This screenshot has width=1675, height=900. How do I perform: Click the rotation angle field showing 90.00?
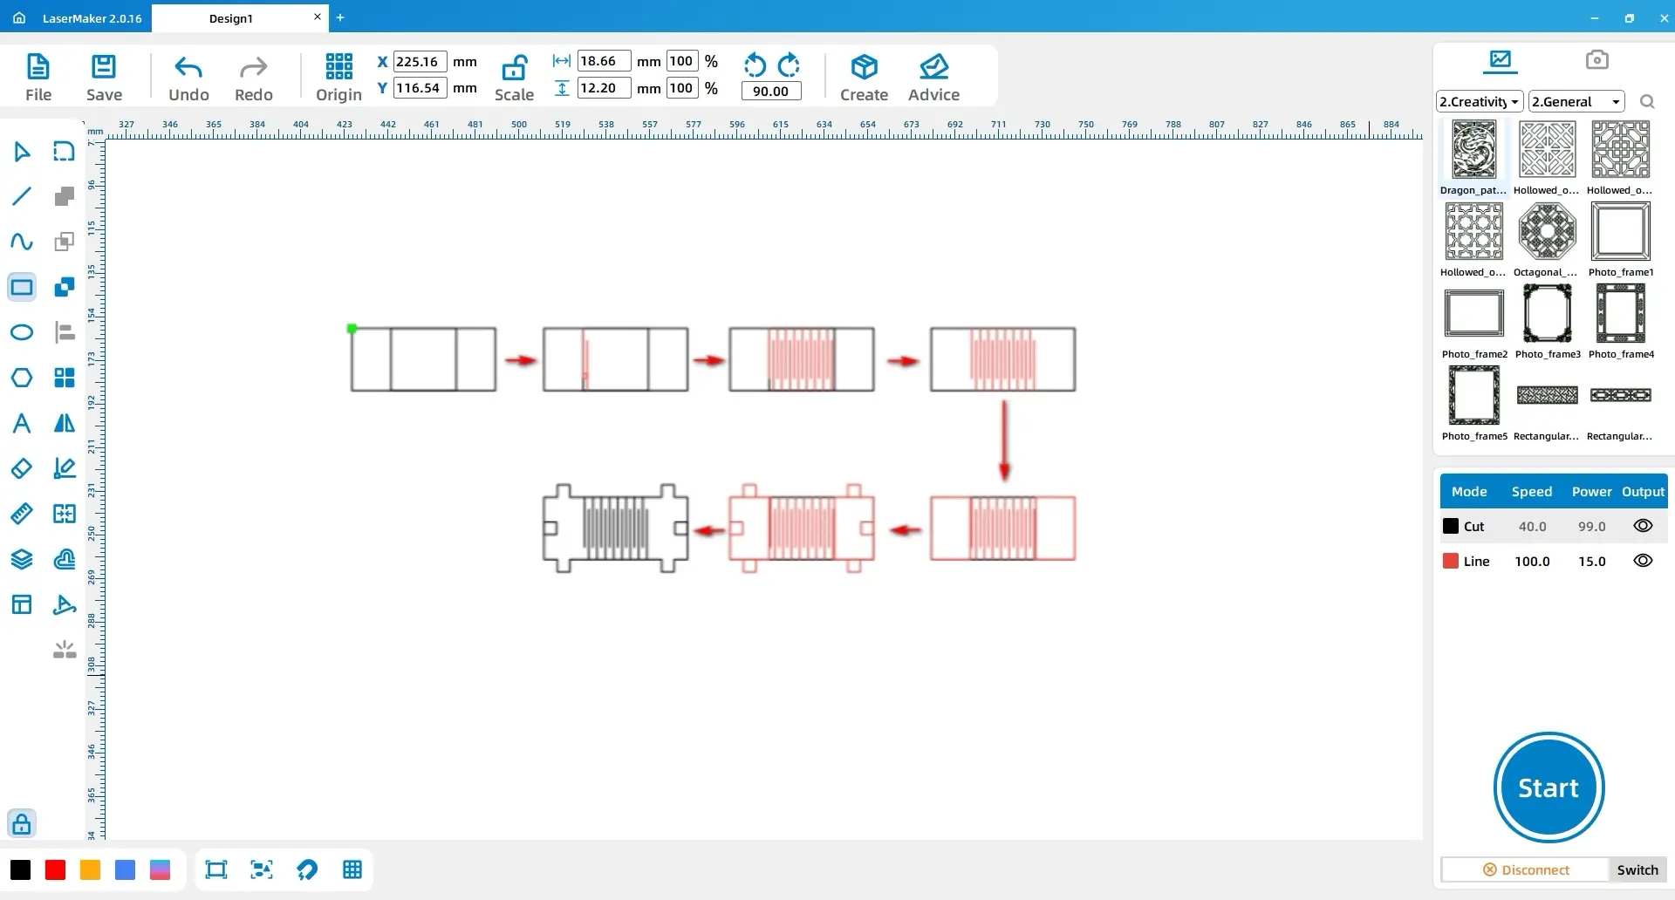click(771, 91)
